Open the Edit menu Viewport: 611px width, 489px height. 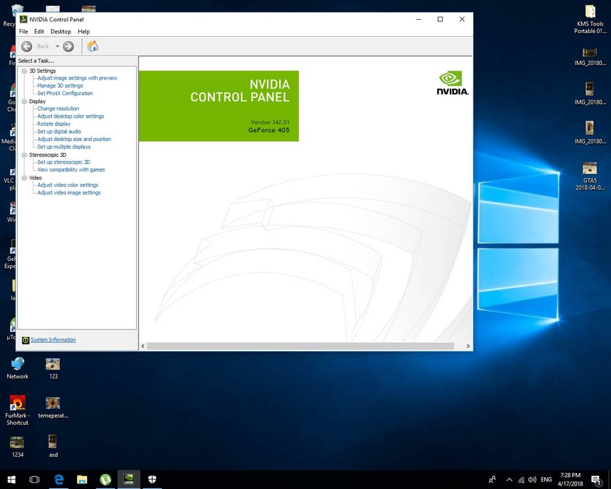click(x=39, y=31)
